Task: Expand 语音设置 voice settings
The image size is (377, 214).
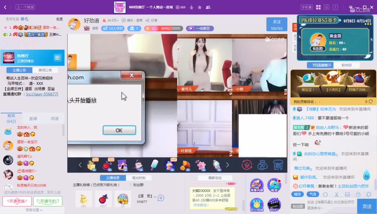Action: click(34, 210)
